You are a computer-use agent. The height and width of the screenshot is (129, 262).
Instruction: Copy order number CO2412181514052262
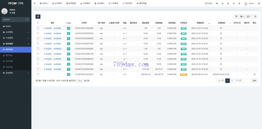[x=68, y=28]
